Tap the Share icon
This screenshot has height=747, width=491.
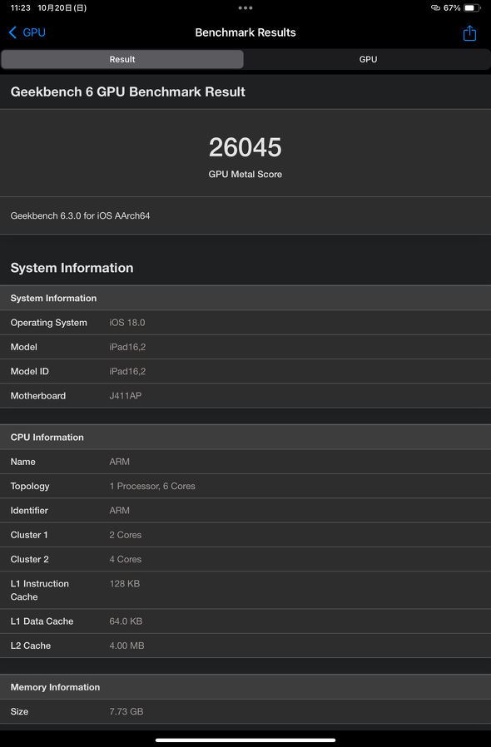[x=469, y=32]
